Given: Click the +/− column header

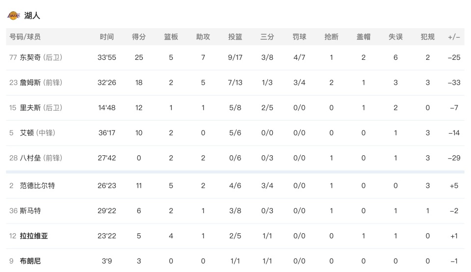Looking at the screenshot, I should 454,37.
